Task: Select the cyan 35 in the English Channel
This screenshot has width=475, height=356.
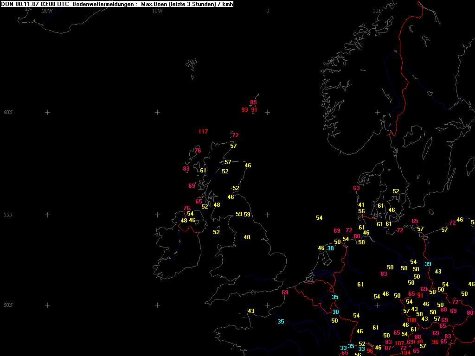Action: click(x=281, y=322)
